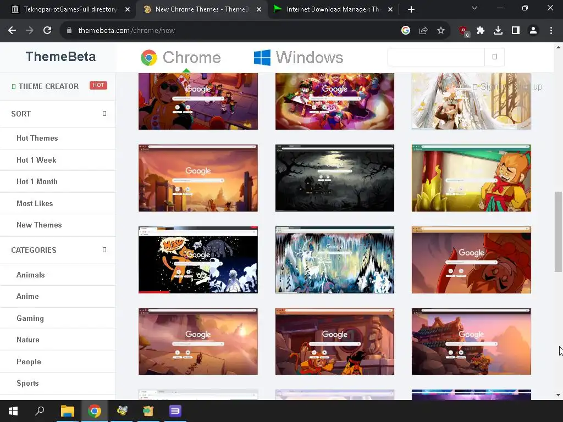Share this page via share icon
The image size is (563, 422).
(423, 31)
